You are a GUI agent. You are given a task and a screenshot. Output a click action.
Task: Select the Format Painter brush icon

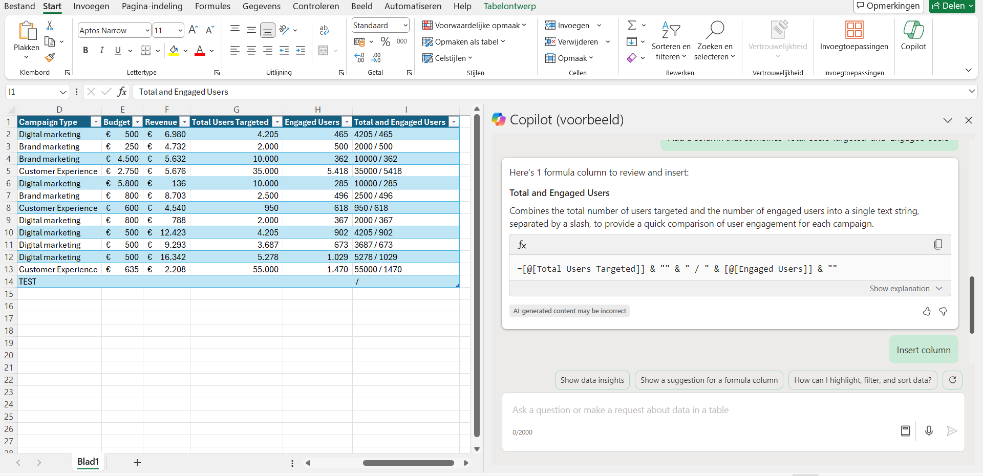50,57
